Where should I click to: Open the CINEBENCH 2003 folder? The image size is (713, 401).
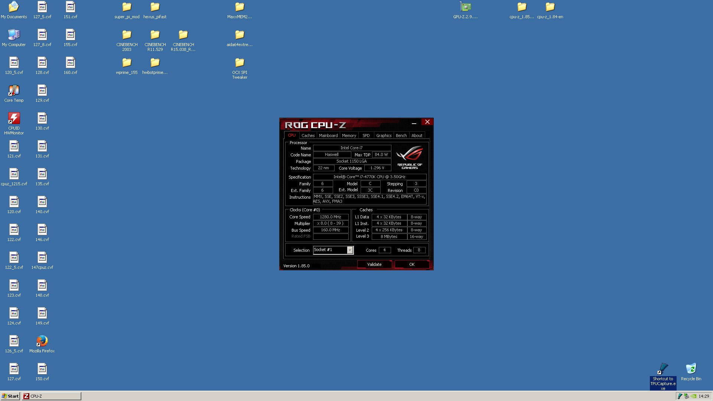point(127,40)
